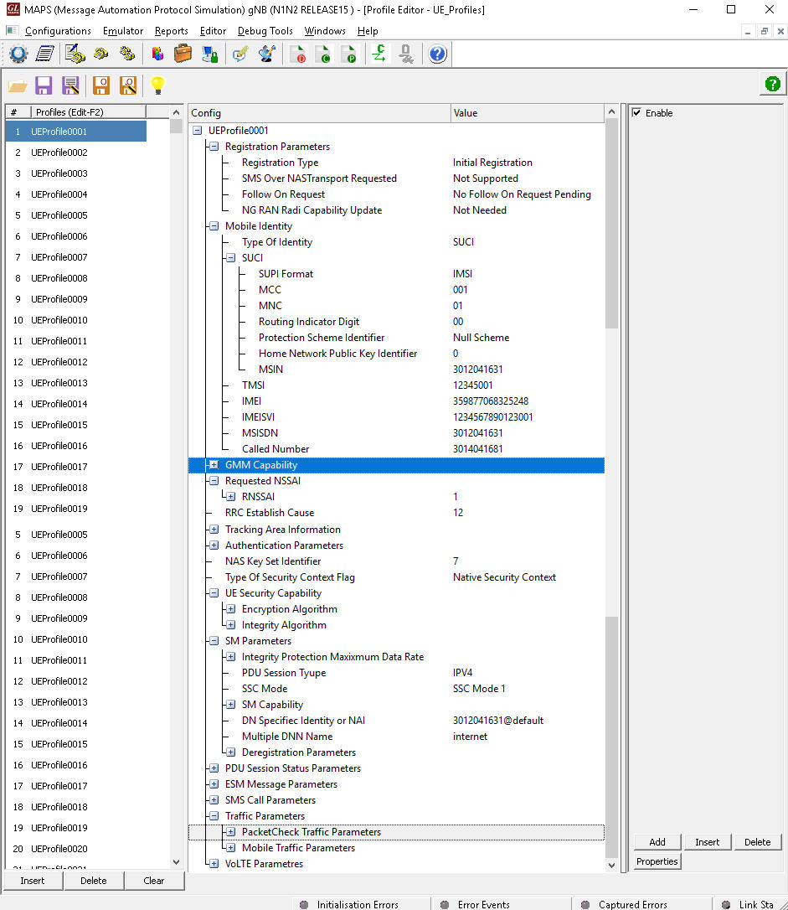Open the Emulator menu
This screenshot has height=910, width=788.
(123, 30)
